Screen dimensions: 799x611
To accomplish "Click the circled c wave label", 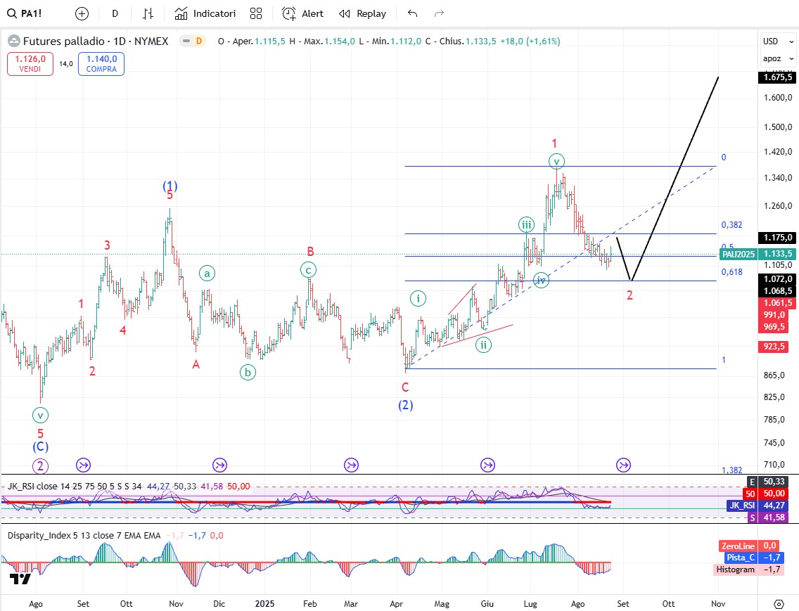I will 308,269.
